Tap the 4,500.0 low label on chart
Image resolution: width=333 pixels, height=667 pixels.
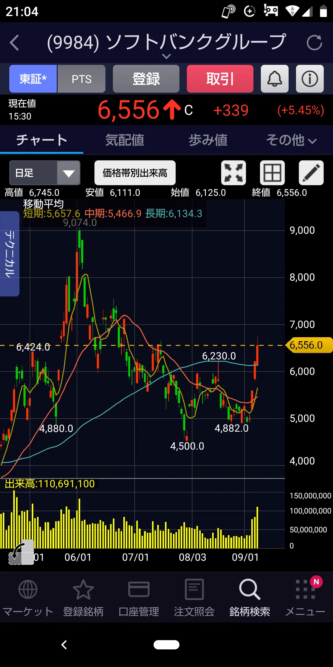pos(187,446)
